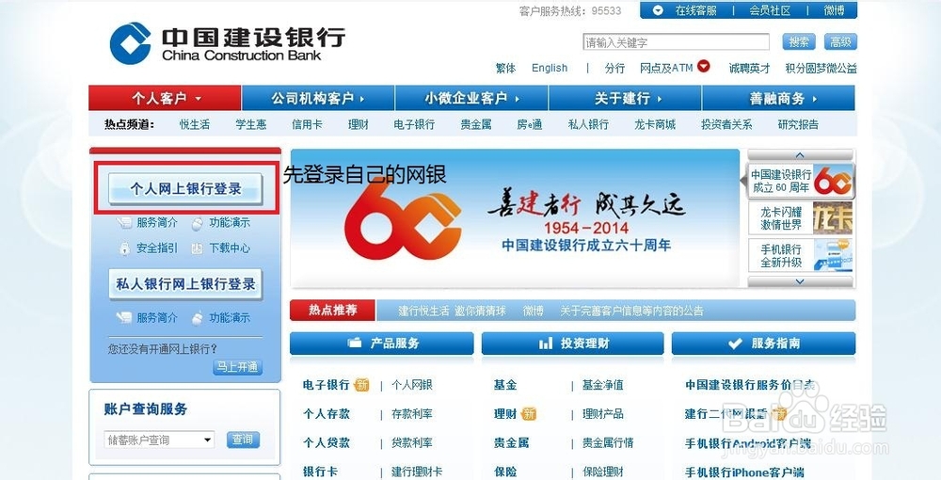This screenshot has height=480, width=941.
Task: Expand the 个人客户 menu
Action: [x=165, y=99]
